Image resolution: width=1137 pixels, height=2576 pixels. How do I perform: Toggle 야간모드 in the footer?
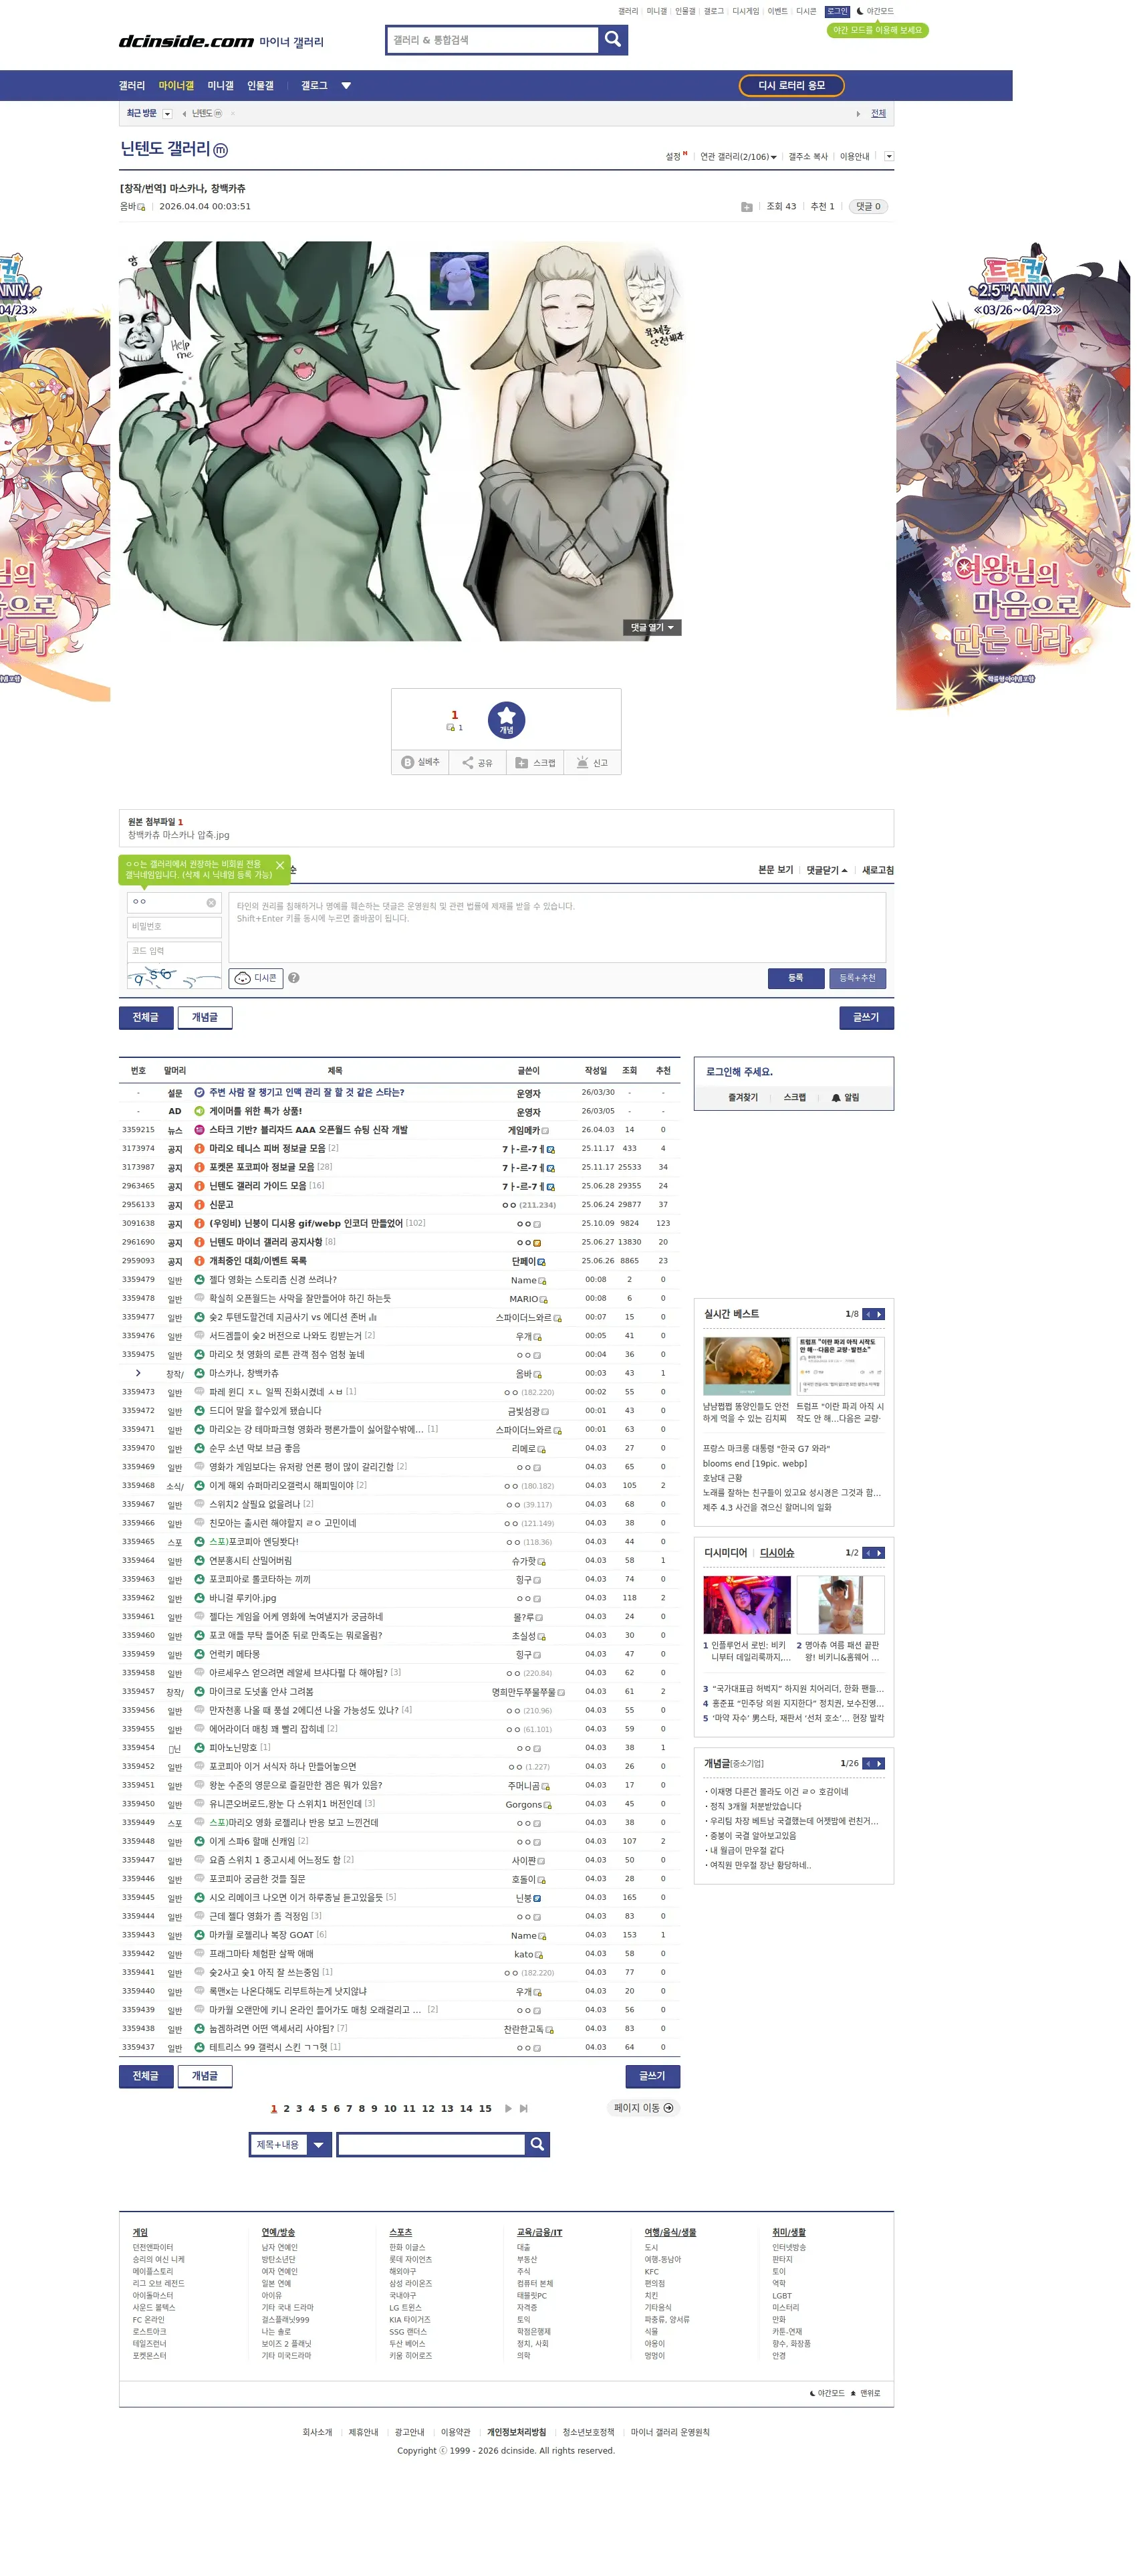click(826, 2393)
